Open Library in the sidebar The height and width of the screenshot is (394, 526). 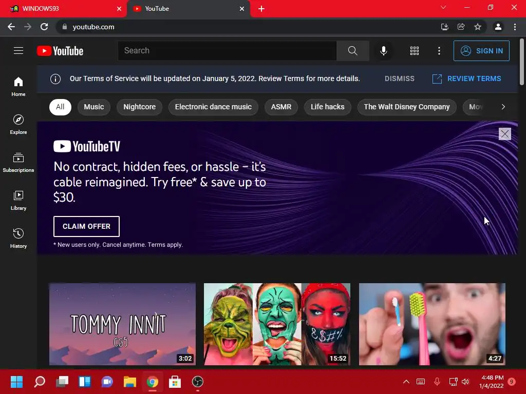pos(18,200)
